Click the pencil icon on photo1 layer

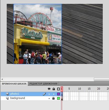tap(44, 94)
